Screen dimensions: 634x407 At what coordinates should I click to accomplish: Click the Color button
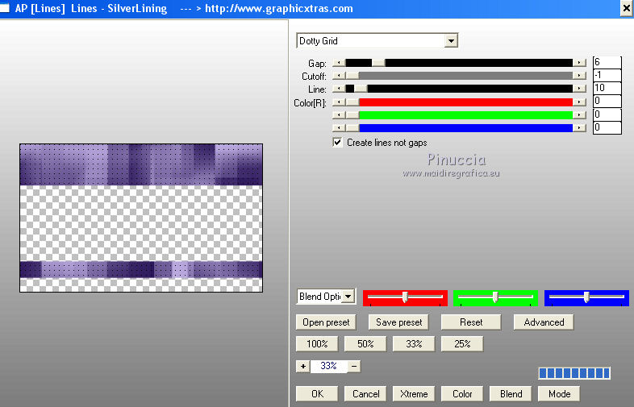tap(462, 393)
